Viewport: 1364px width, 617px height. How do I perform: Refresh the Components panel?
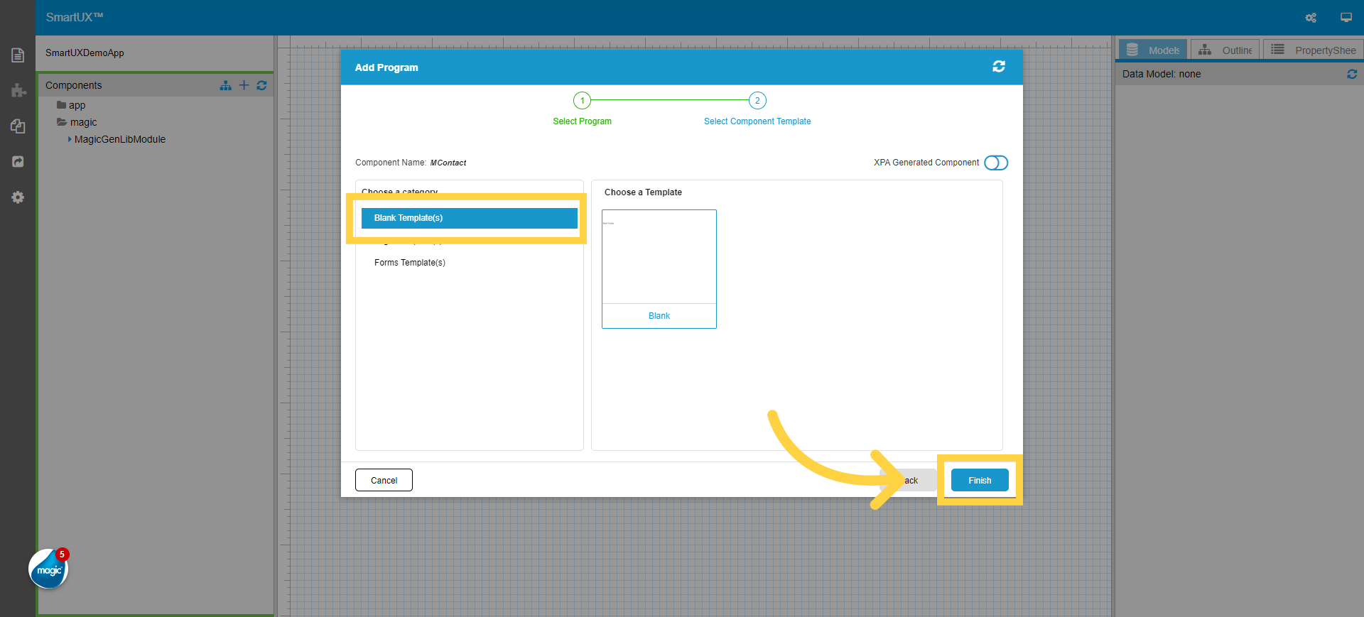pos(261,85)
